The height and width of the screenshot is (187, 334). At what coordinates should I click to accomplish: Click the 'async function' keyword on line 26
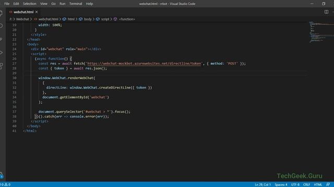50,59
